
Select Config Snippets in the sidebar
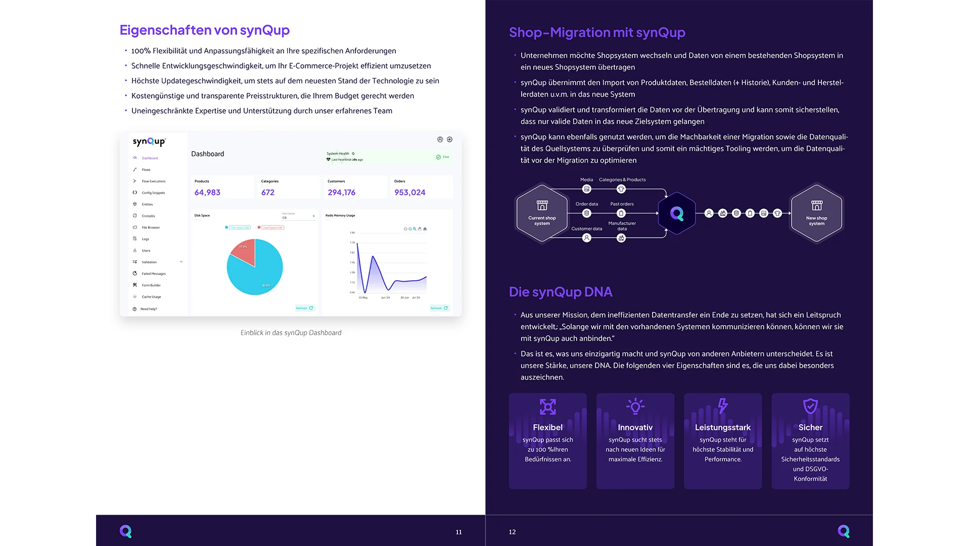pos(153,193)
